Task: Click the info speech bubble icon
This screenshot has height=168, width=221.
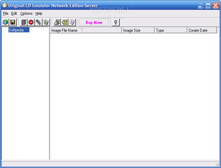Action: pos(72,22)
